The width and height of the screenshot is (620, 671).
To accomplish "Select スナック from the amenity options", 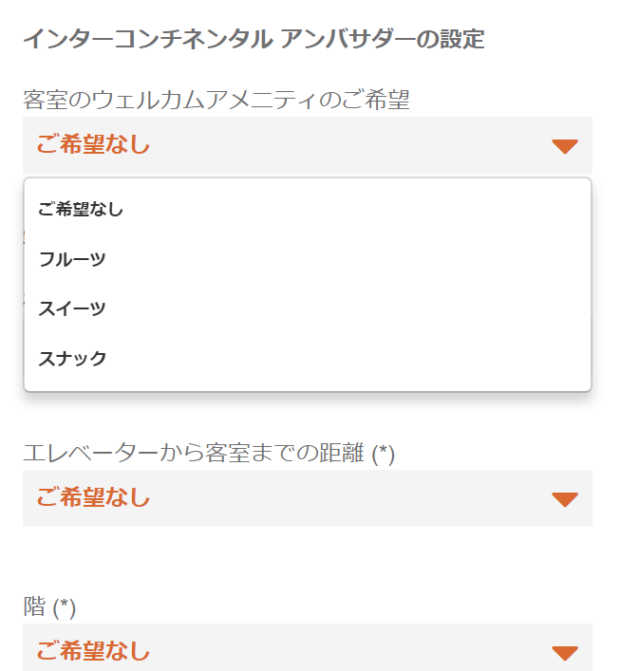I will (x=72, y=359).
